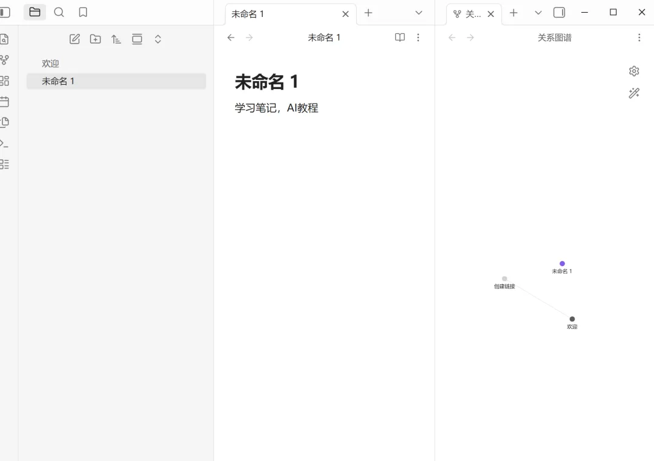Click the note title heading 未命名 1

266,82
